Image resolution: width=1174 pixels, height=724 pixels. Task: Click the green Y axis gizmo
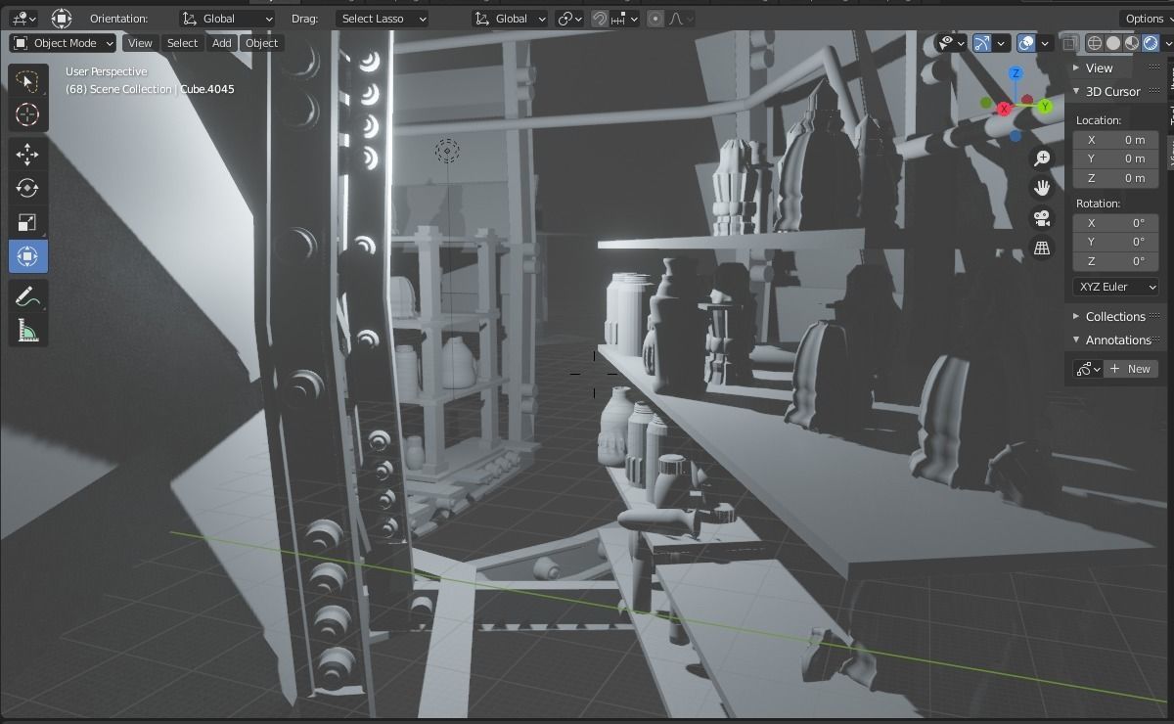click(1045, 106)
